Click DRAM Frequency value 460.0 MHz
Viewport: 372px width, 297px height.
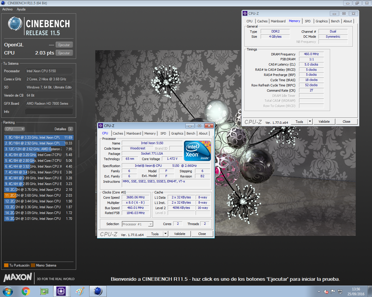pos(311,54)
